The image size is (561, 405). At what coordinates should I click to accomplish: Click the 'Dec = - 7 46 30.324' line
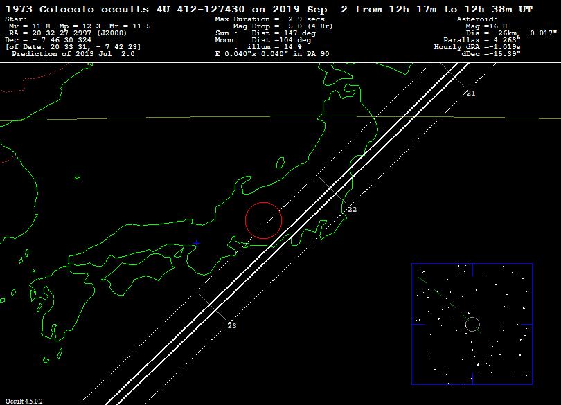48,40
